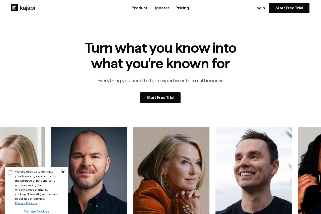This screenshot has width=321, height=214.
Task: Open the Pricing page
Action: pyautogui.click(x=182, y=8)
